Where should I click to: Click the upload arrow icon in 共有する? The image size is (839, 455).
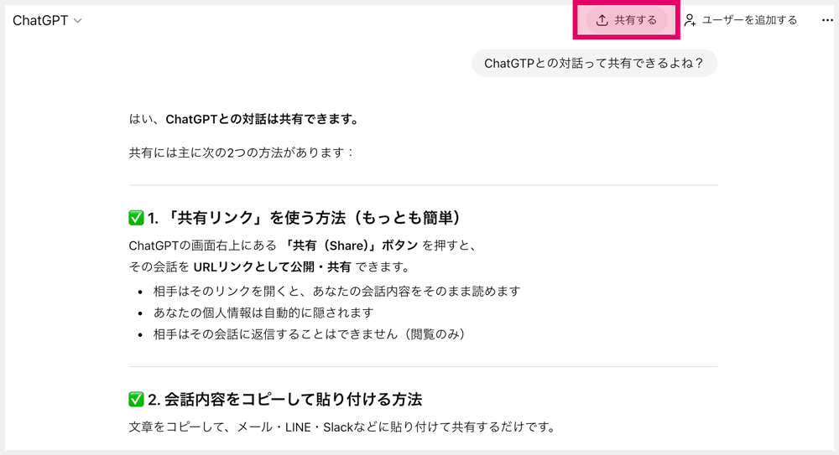[602, 20]
